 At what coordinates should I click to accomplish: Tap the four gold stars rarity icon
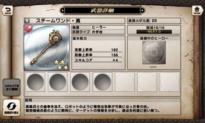(x=61, y=65)
